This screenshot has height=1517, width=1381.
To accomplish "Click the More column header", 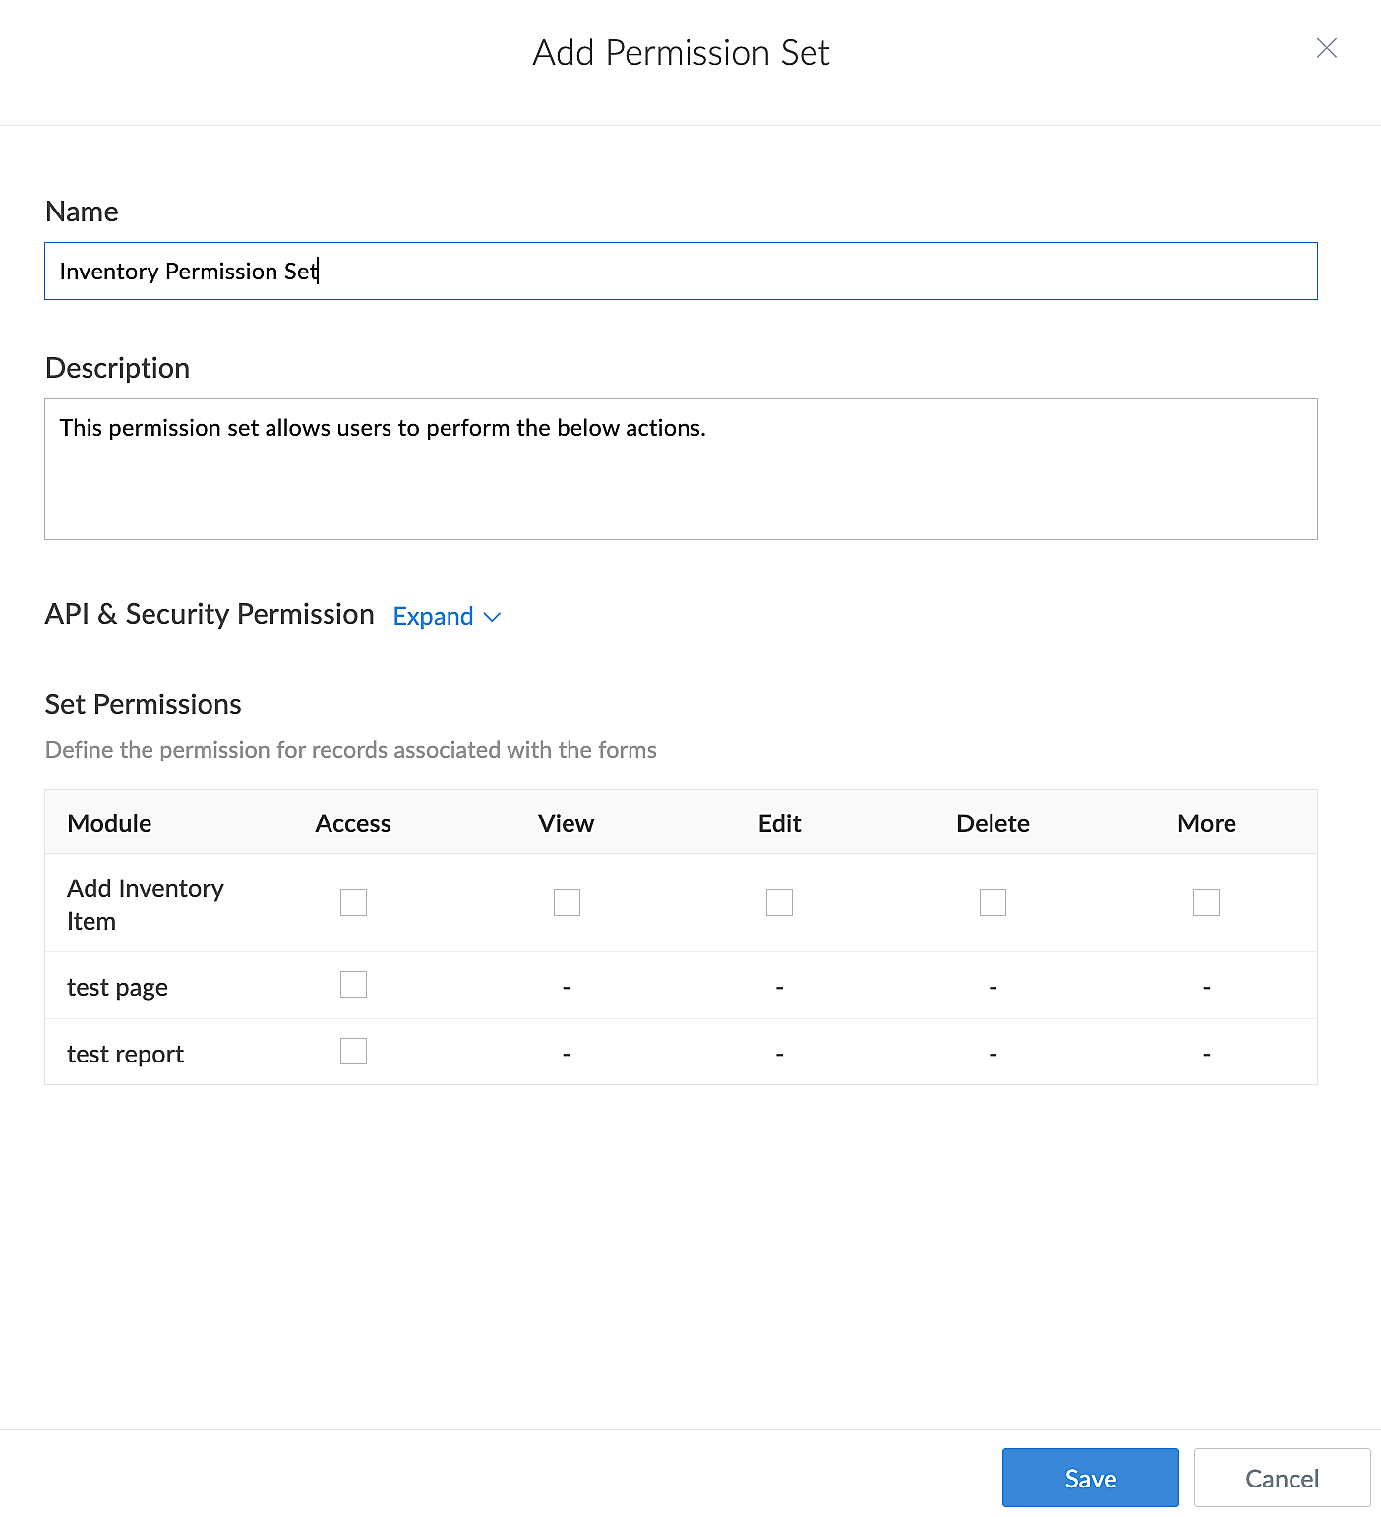I will [x=1206, y=823].
